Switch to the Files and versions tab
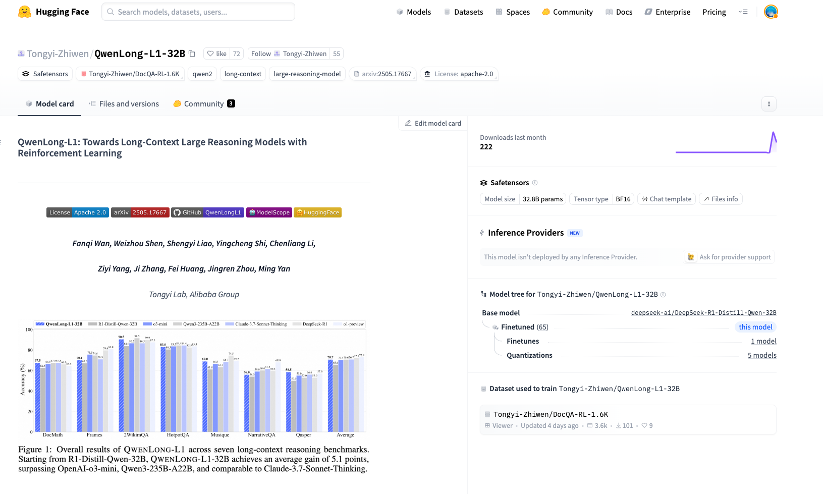This screenshot has width=823, height=494. click(124, 103)
